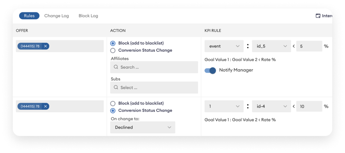Image resolution: width=345 pixels, height=153 pixels.
Task: Remove the (1444115) 78 tag in first rule
Action: click(x=45, y=46)
